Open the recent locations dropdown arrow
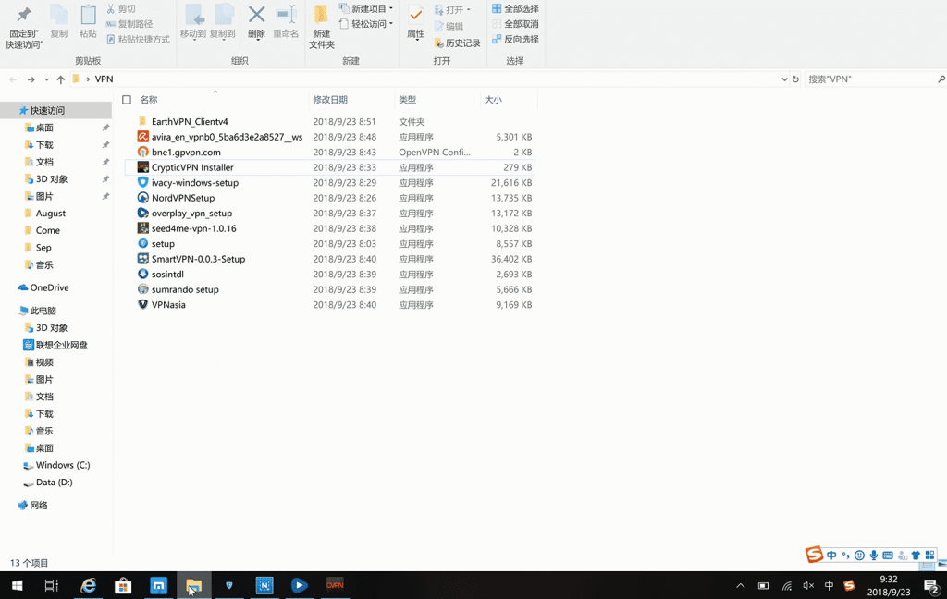Screen dimensions: 947x599 click(46, 79)
